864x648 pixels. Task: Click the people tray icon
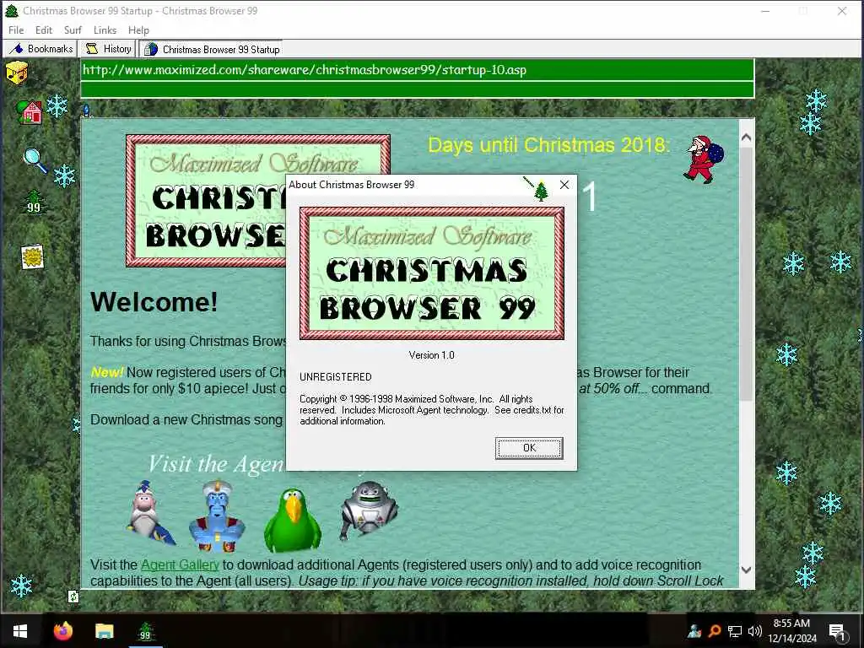pyautogui.click(x=694, y=631)
